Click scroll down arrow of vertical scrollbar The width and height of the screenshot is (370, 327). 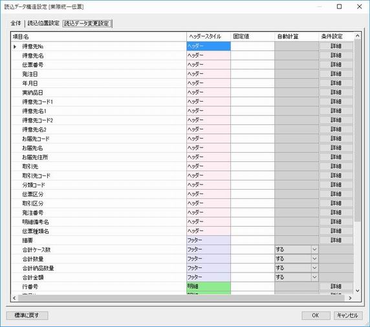point(357,291)
